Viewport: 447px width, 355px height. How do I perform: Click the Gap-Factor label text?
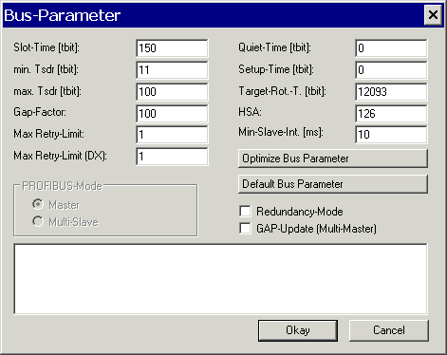click(40, 112)
